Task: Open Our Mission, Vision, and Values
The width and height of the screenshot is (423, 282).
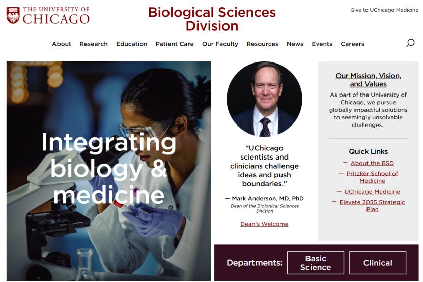Action: tap(368, 80)
